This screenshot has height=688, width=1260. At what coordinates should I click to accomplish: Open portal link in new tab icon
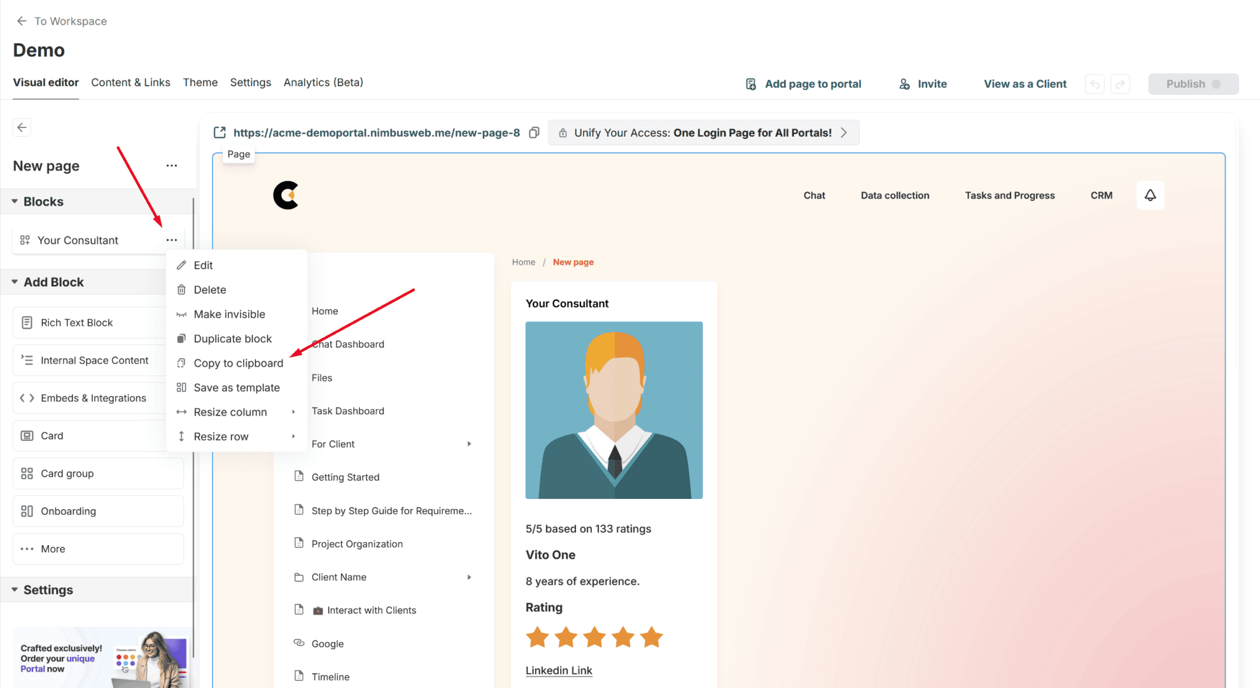point(220,132)
